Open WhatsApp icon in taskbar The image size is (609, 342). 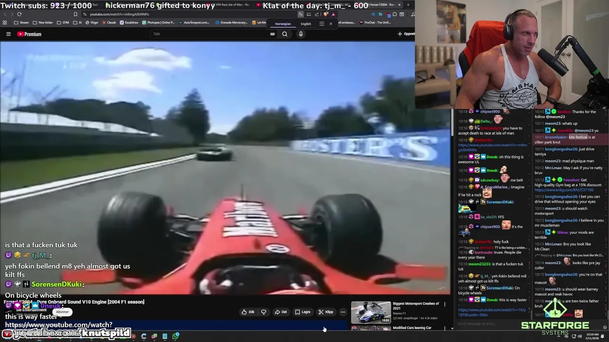pos(176,336)
